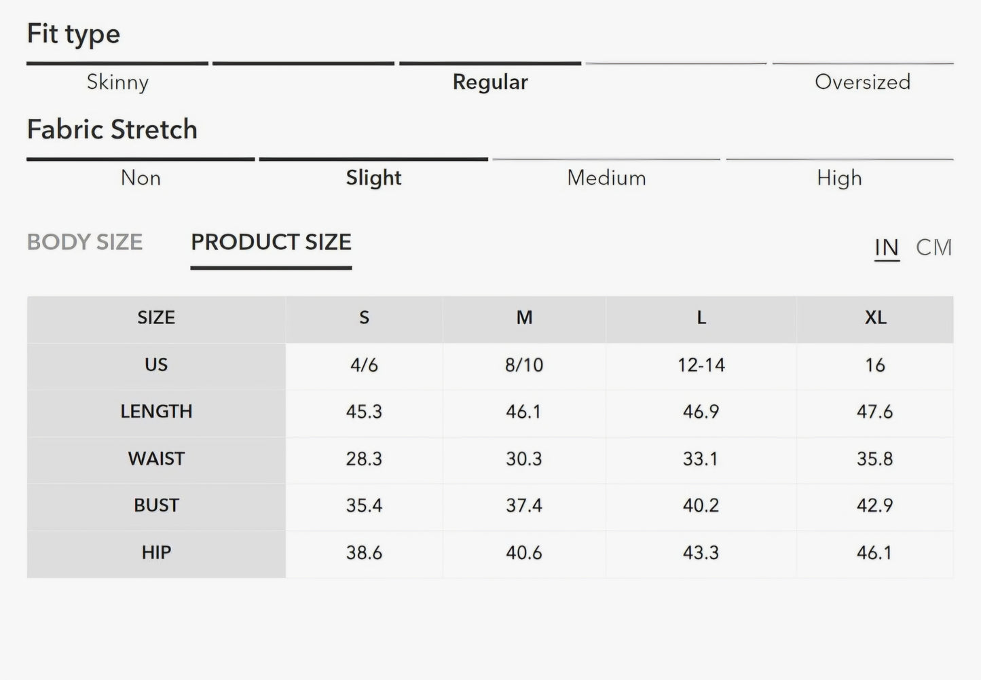
Task: Click the S size column header
Action: [x=364, y=318]
